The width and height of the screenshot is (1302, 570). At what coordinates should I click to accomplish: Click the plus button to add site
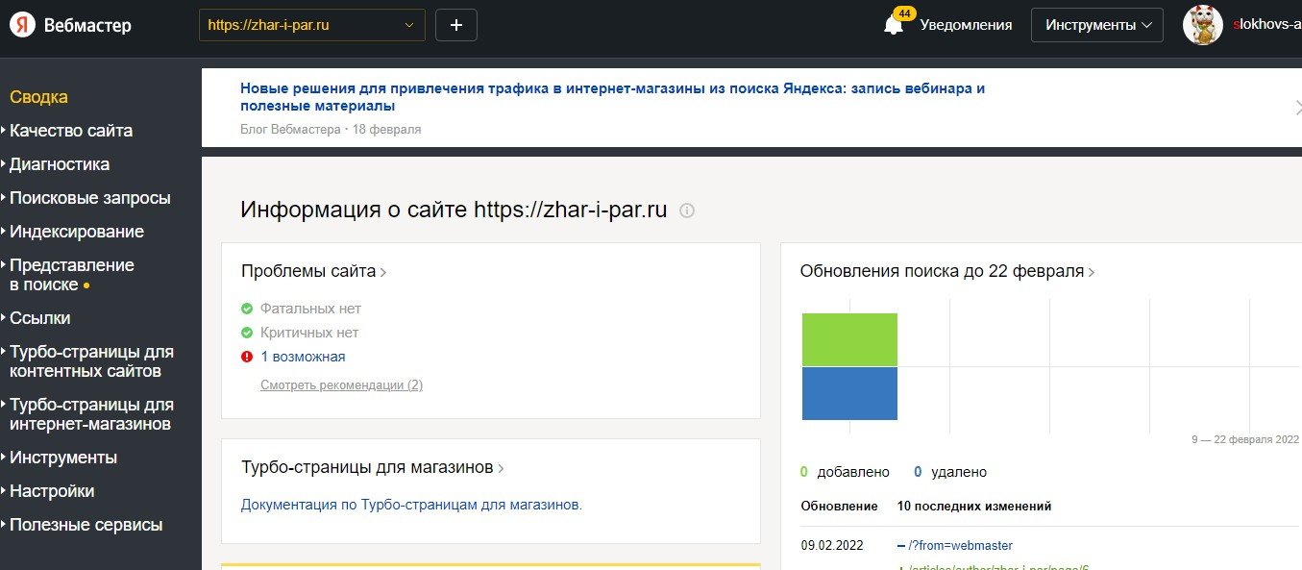pyautogui.click(x=456, y=25)
